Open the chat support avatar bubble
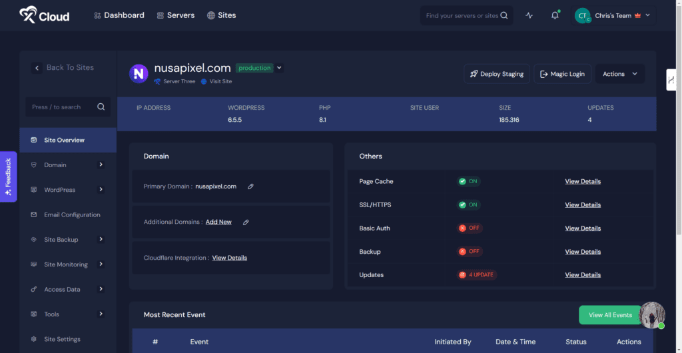 (651, 315)
